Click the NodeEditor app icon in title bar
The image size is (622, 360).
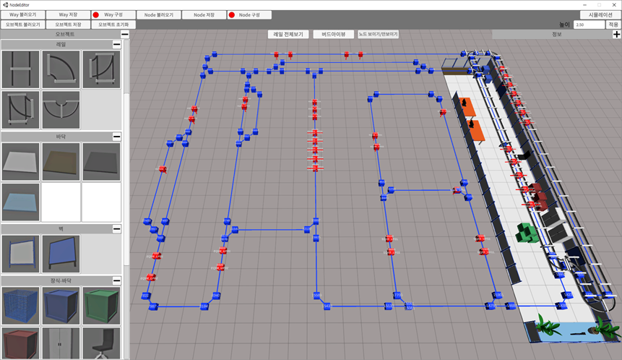pyautogui.click(x=5, y=5)
